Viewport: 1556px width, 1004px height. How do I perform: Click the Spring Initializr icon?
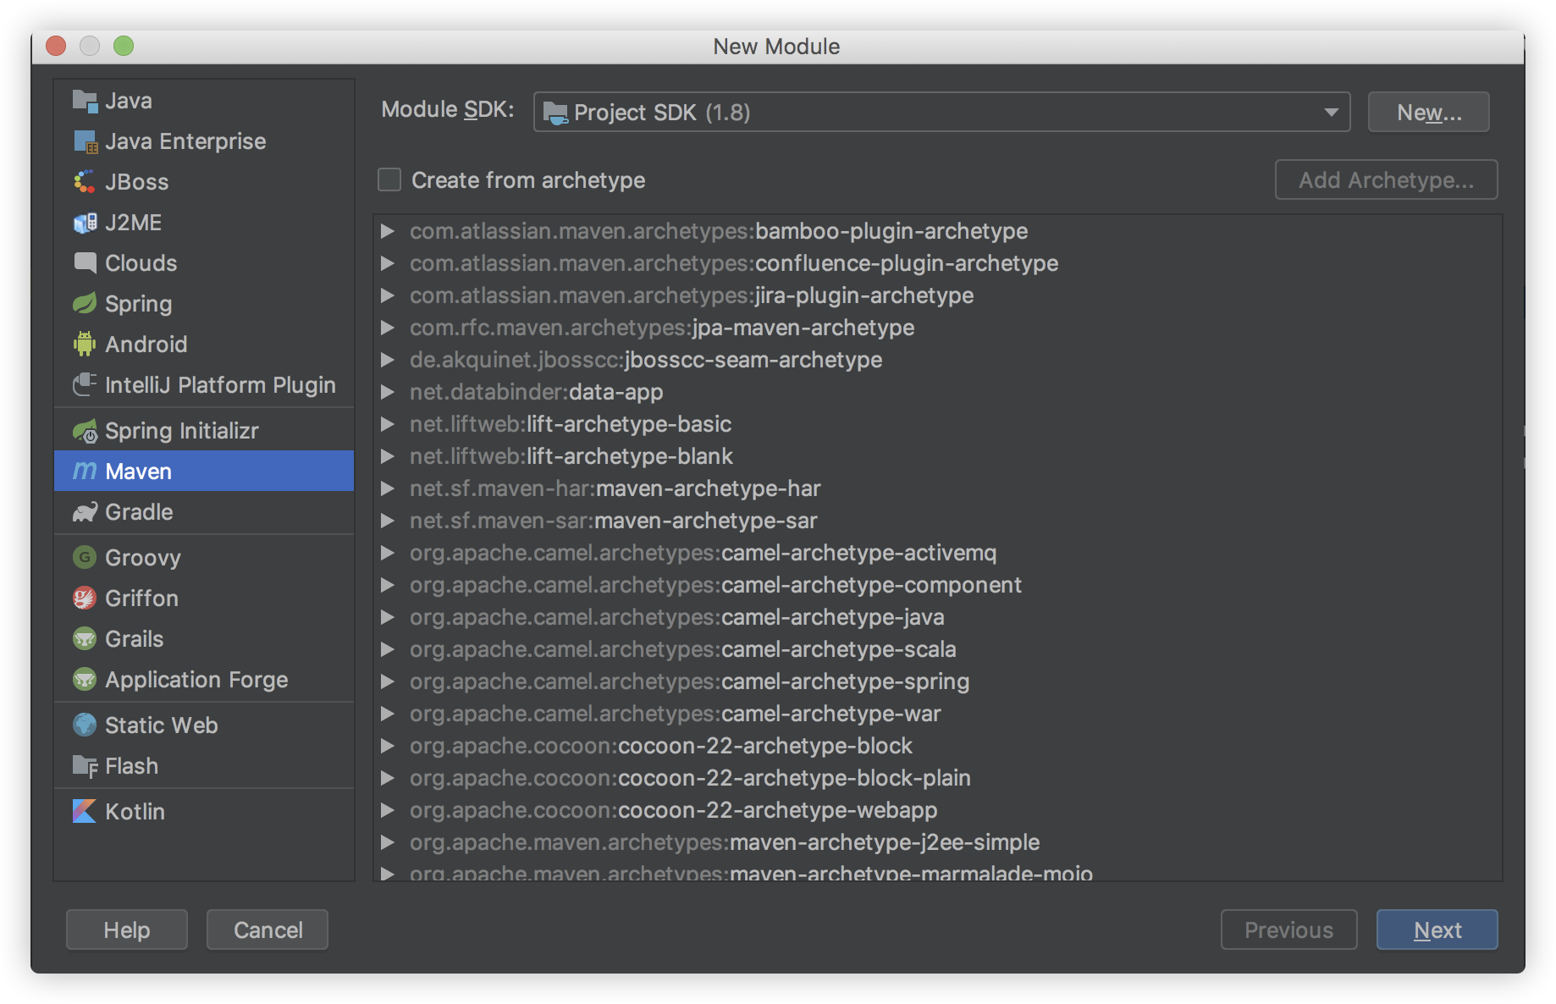85,431
